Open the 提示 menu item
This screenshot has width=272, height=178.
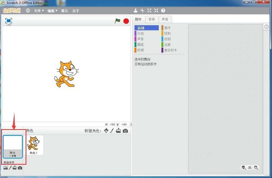click(x=64, y=11)
